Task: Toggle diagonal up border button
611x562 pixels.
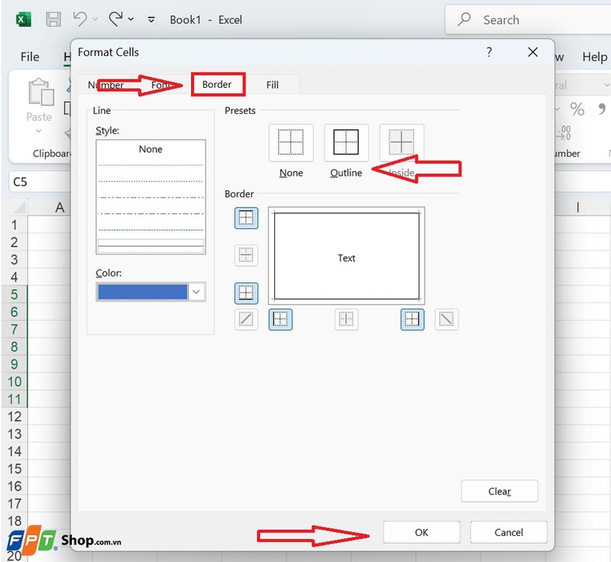Action: pyautogui.click(x=246, y=319)
